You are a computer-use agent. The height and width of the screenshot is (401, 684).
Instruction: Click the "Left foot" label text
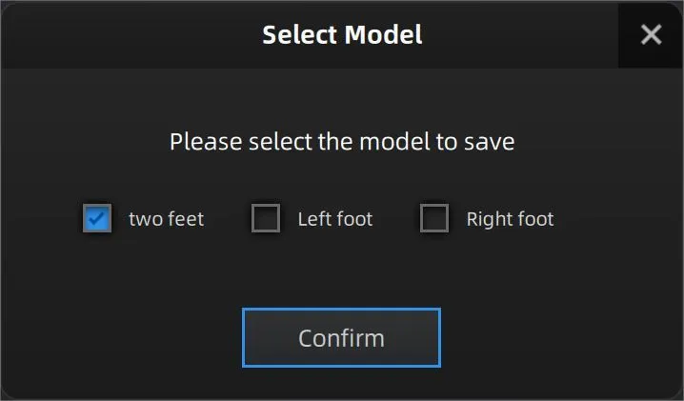334,219
